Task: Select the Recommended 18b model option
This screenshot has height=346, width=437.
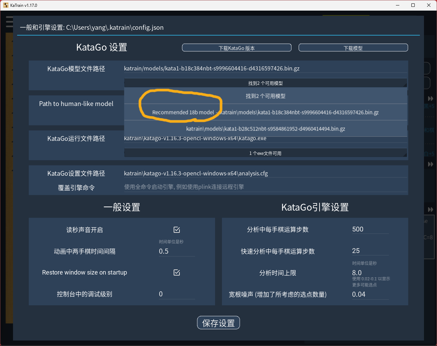Action: tap(265, 112)
